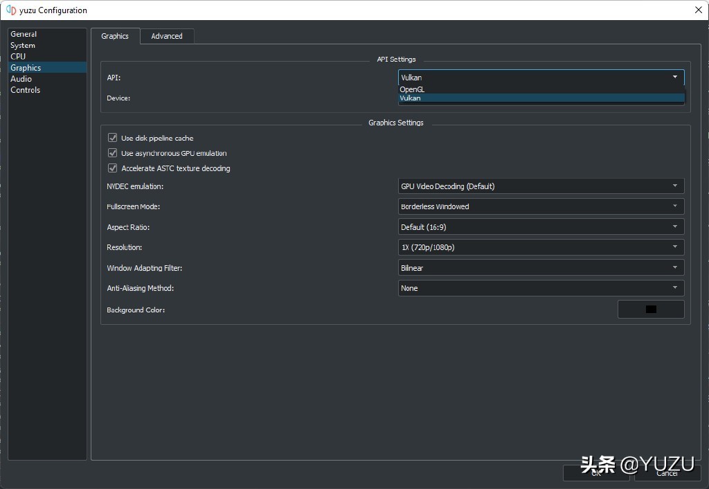The image size is (709, 489).
Task: Uncheck Accelerate ASTC texture decoding
Action: pyautogui.click(x=113, y=168)
